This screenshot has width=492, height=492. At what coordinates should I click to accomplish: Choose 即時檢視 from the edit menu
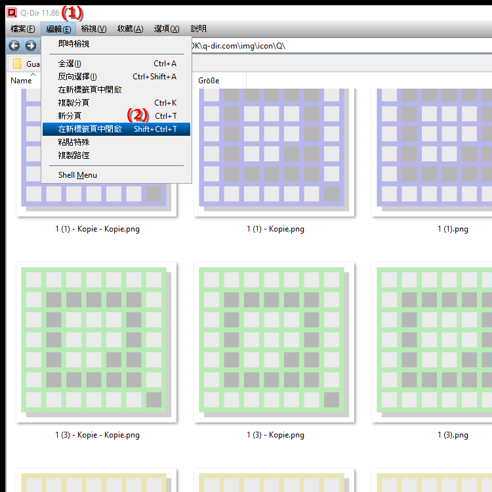click(116, 44)
